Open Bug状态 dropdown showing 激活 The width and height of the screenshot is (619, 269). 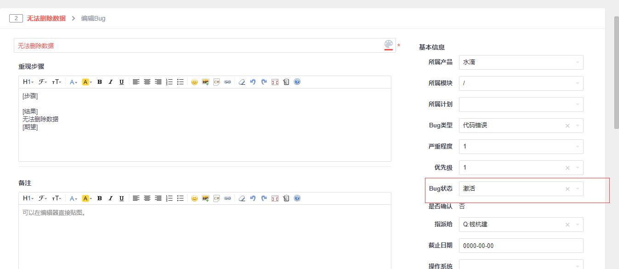pos(521,188)
